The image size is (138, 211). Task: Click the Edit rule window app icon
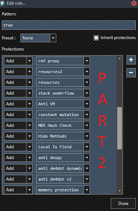coord(3,3)
